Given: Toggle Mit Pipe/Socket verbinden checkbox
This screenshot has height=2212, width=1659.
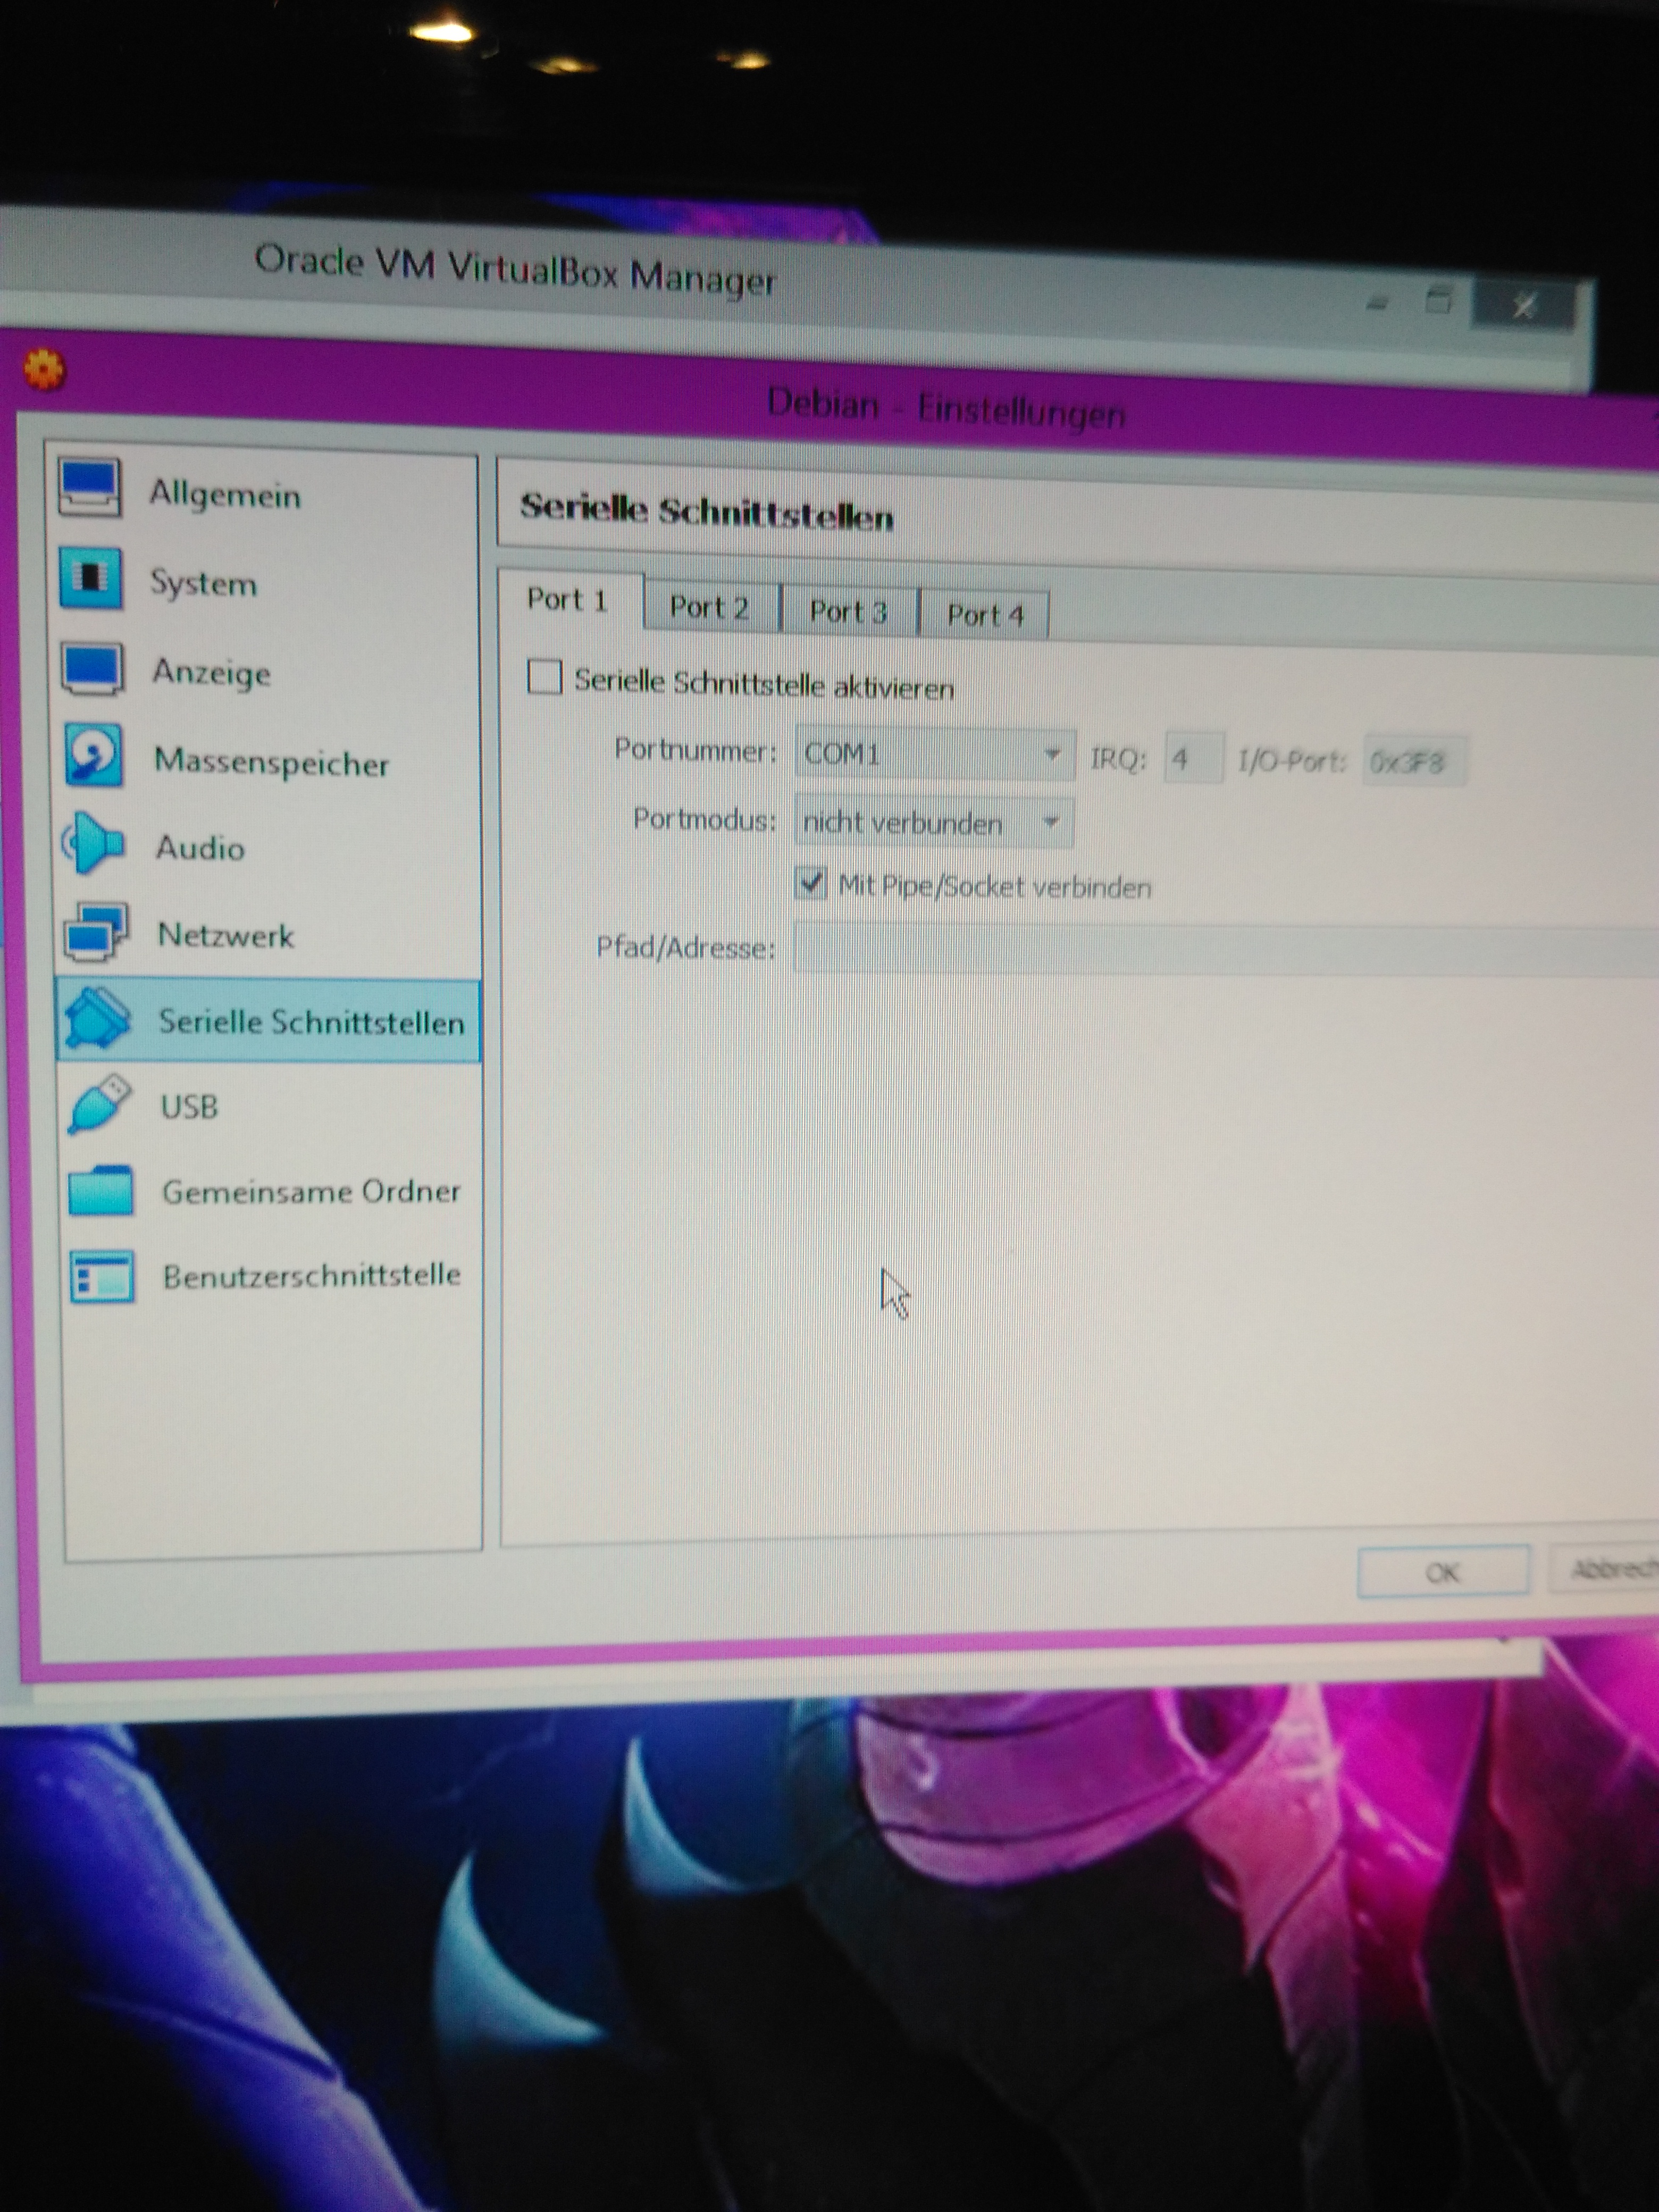Looking at the screenshot, I should point(811,883).
